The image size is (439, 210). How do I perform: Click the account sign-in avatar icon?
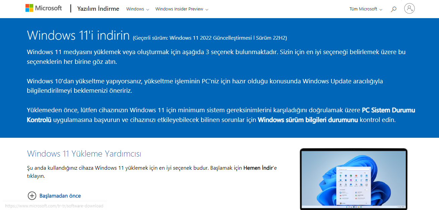pos(409,8)
